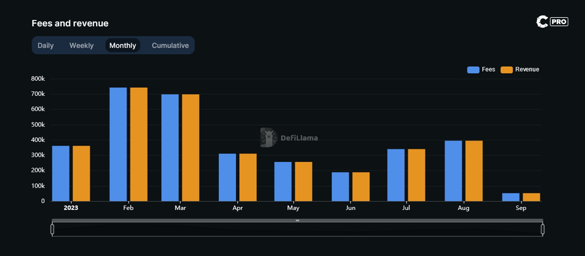Hide the Fees series via legend label
585x256 pixels.
click(488, 69)
